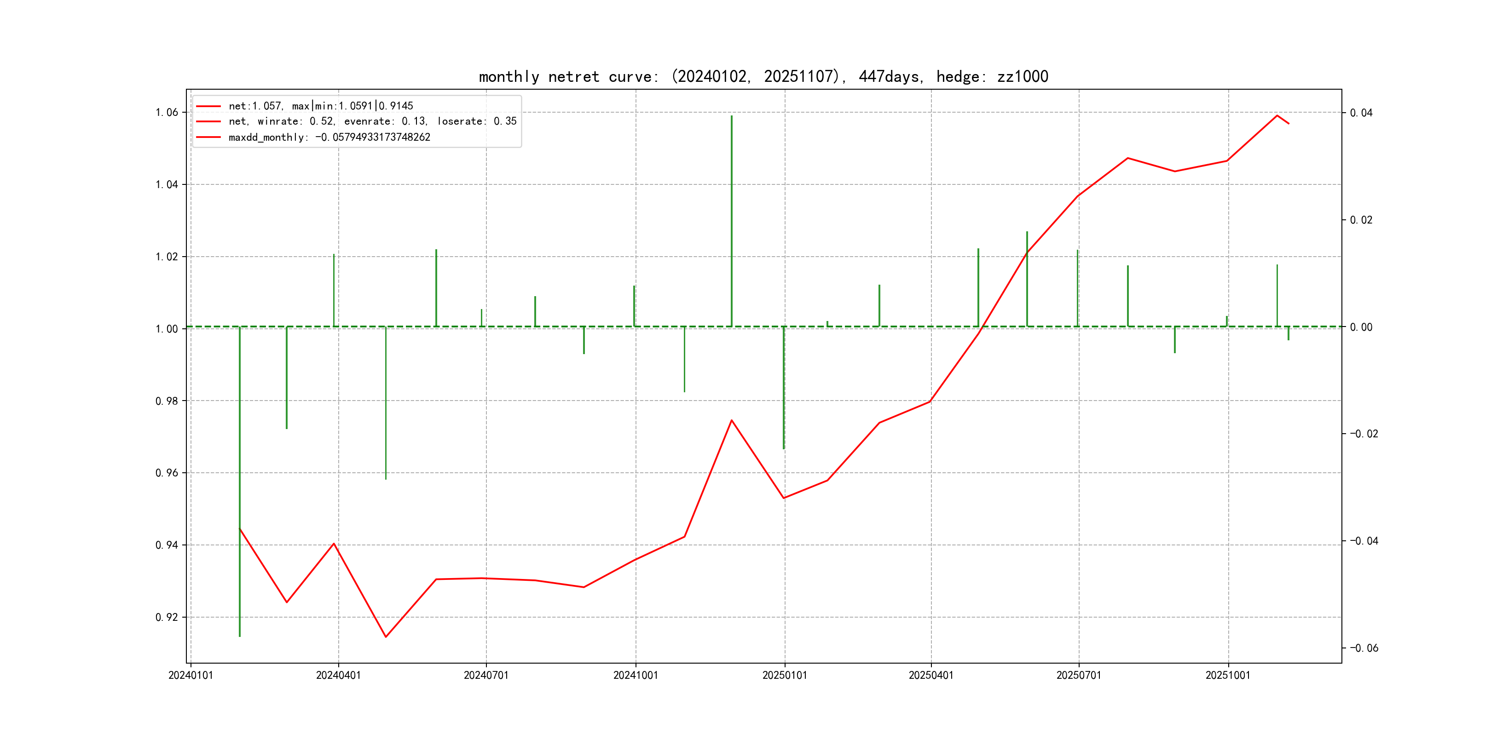Click the 1.00 left axis label
1491x745 pixels.
click(x=167, y=328)
